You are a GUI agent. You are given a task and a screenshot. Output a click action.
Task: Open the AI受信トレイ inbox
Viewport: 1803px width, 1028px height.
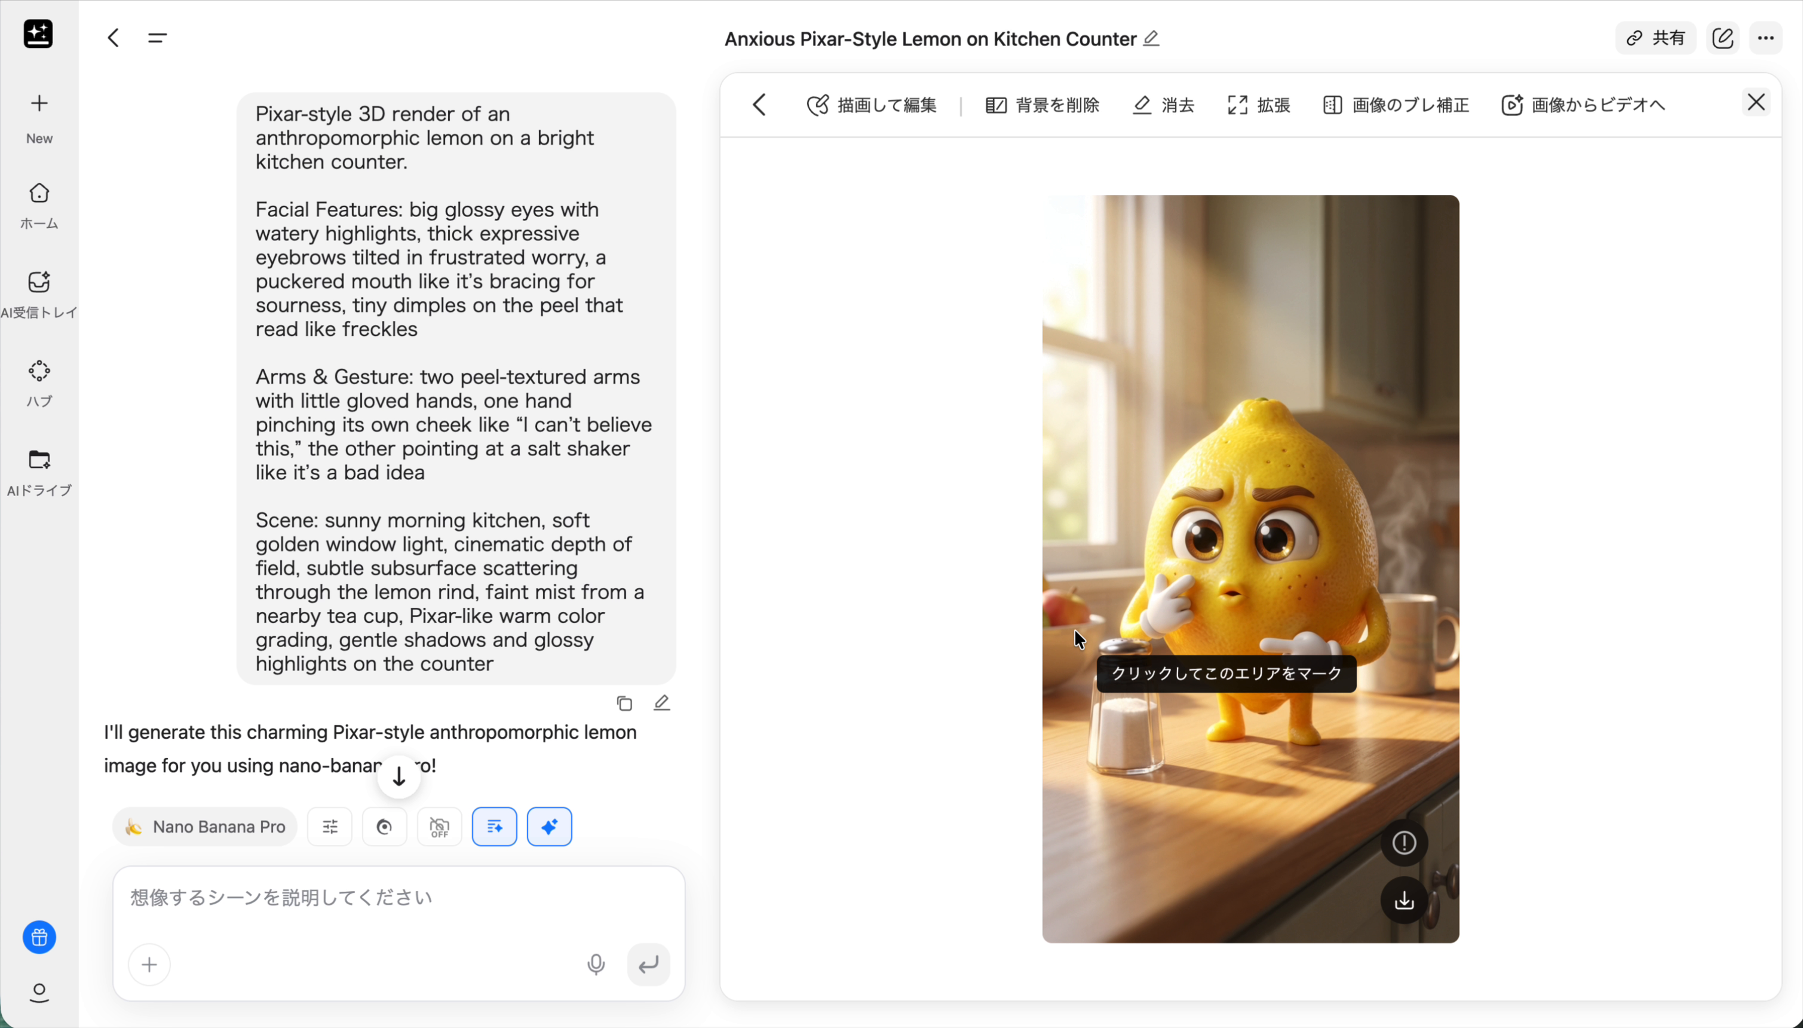tap(39, 283)
